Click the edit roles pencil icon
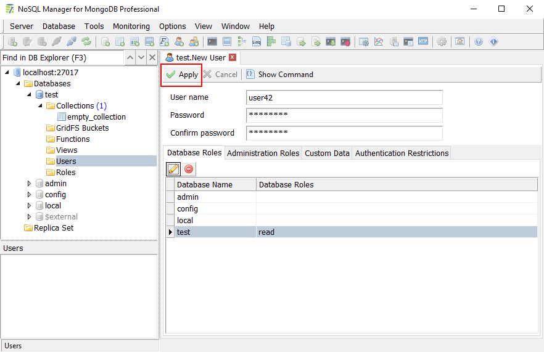The height and width of the screenshot is (352, 544). point(173,168)
